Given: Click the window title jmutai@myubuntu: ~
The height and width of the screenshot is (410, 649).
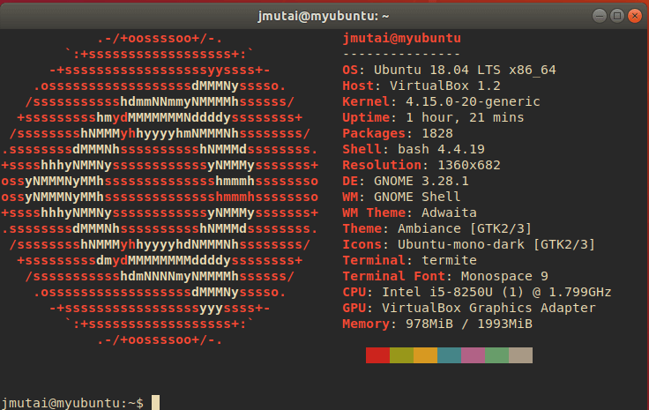Looking at the screenshot, I should coord(324,16).
